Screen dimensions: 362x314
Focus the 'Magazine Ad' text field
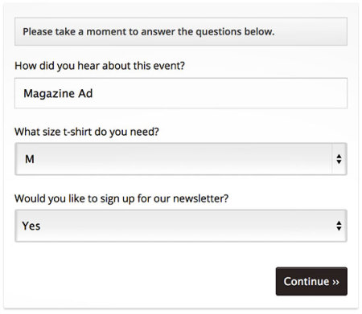pos(181,93)
